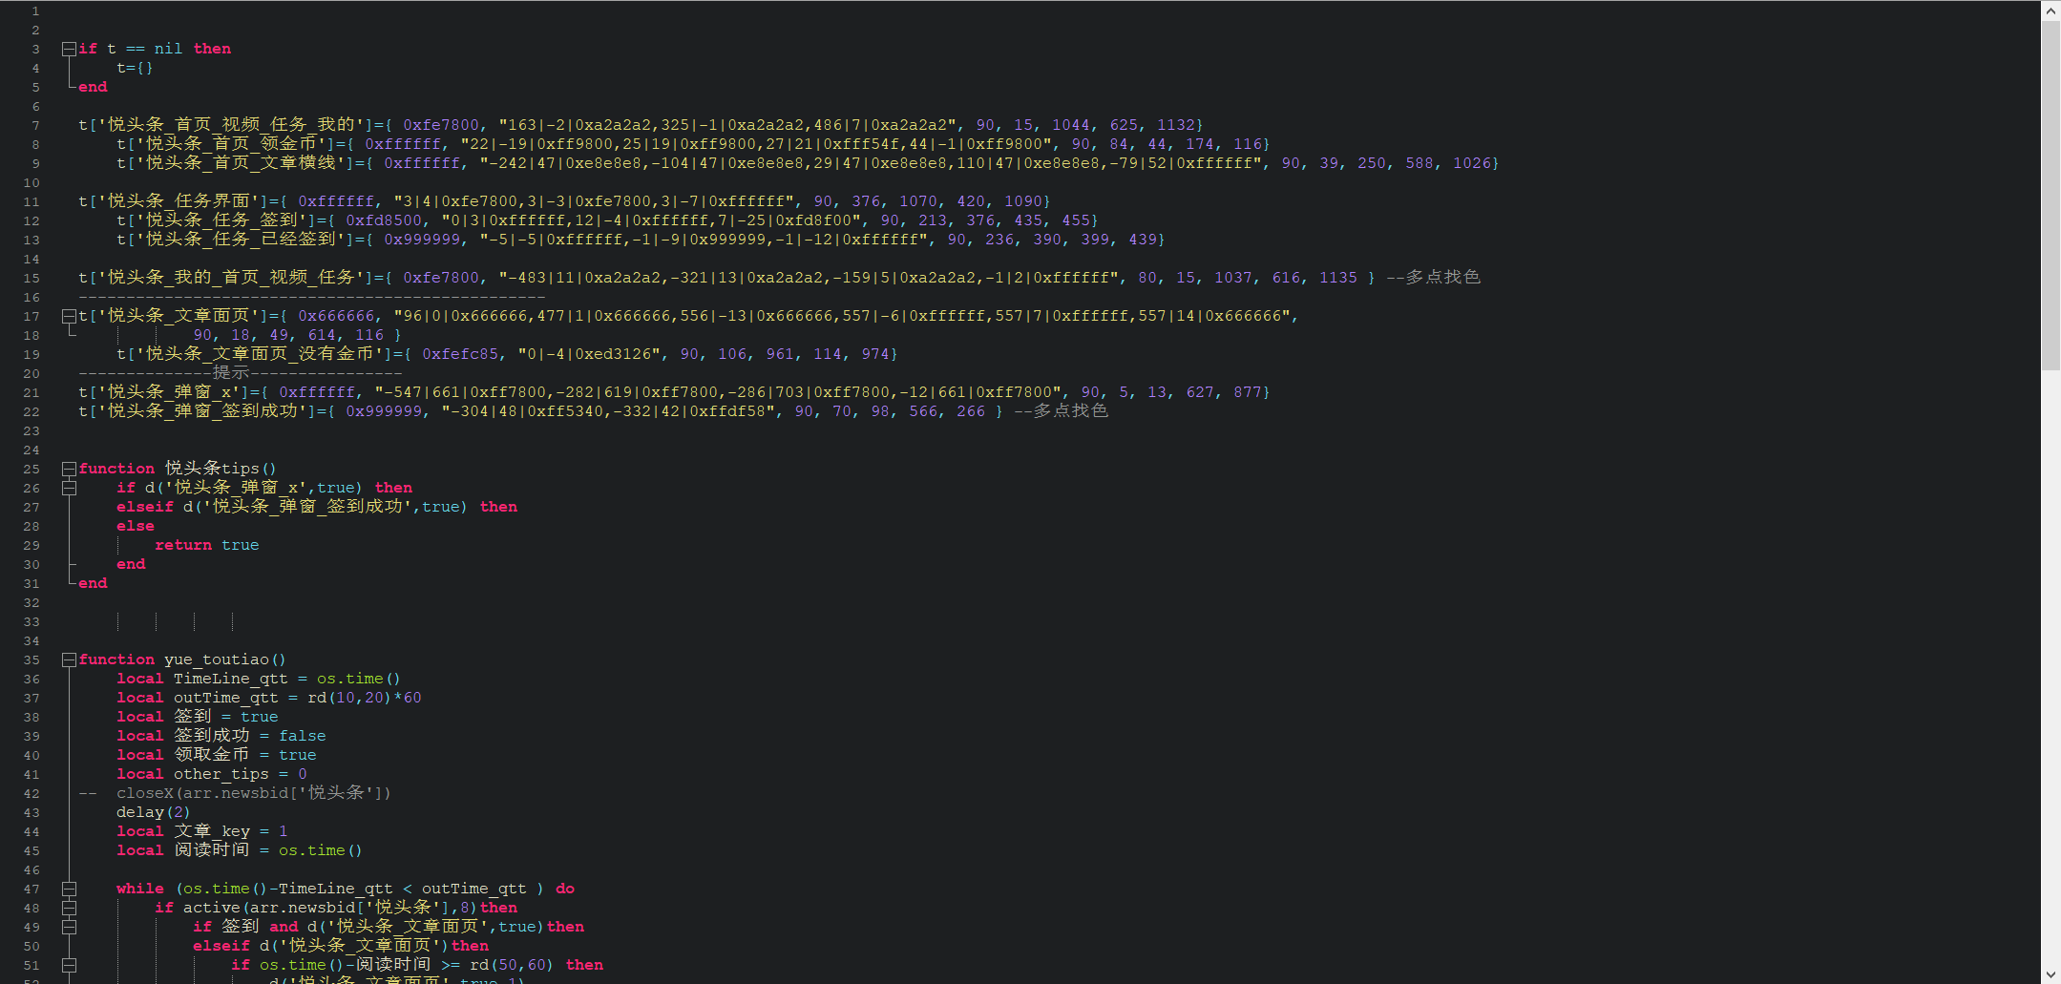This screenshot has width=2061, height=984.
Task: Click the key '悦头条_我的_首页_视频_任务'
Action: pos(231,278)
